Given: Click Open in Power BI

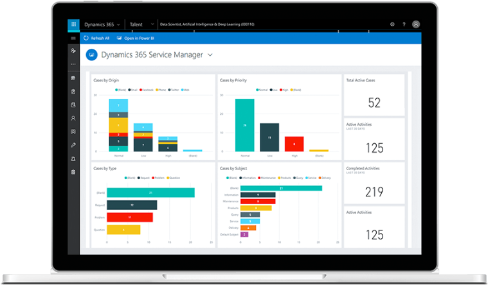Looking at the screenshot, I should 136,38.
